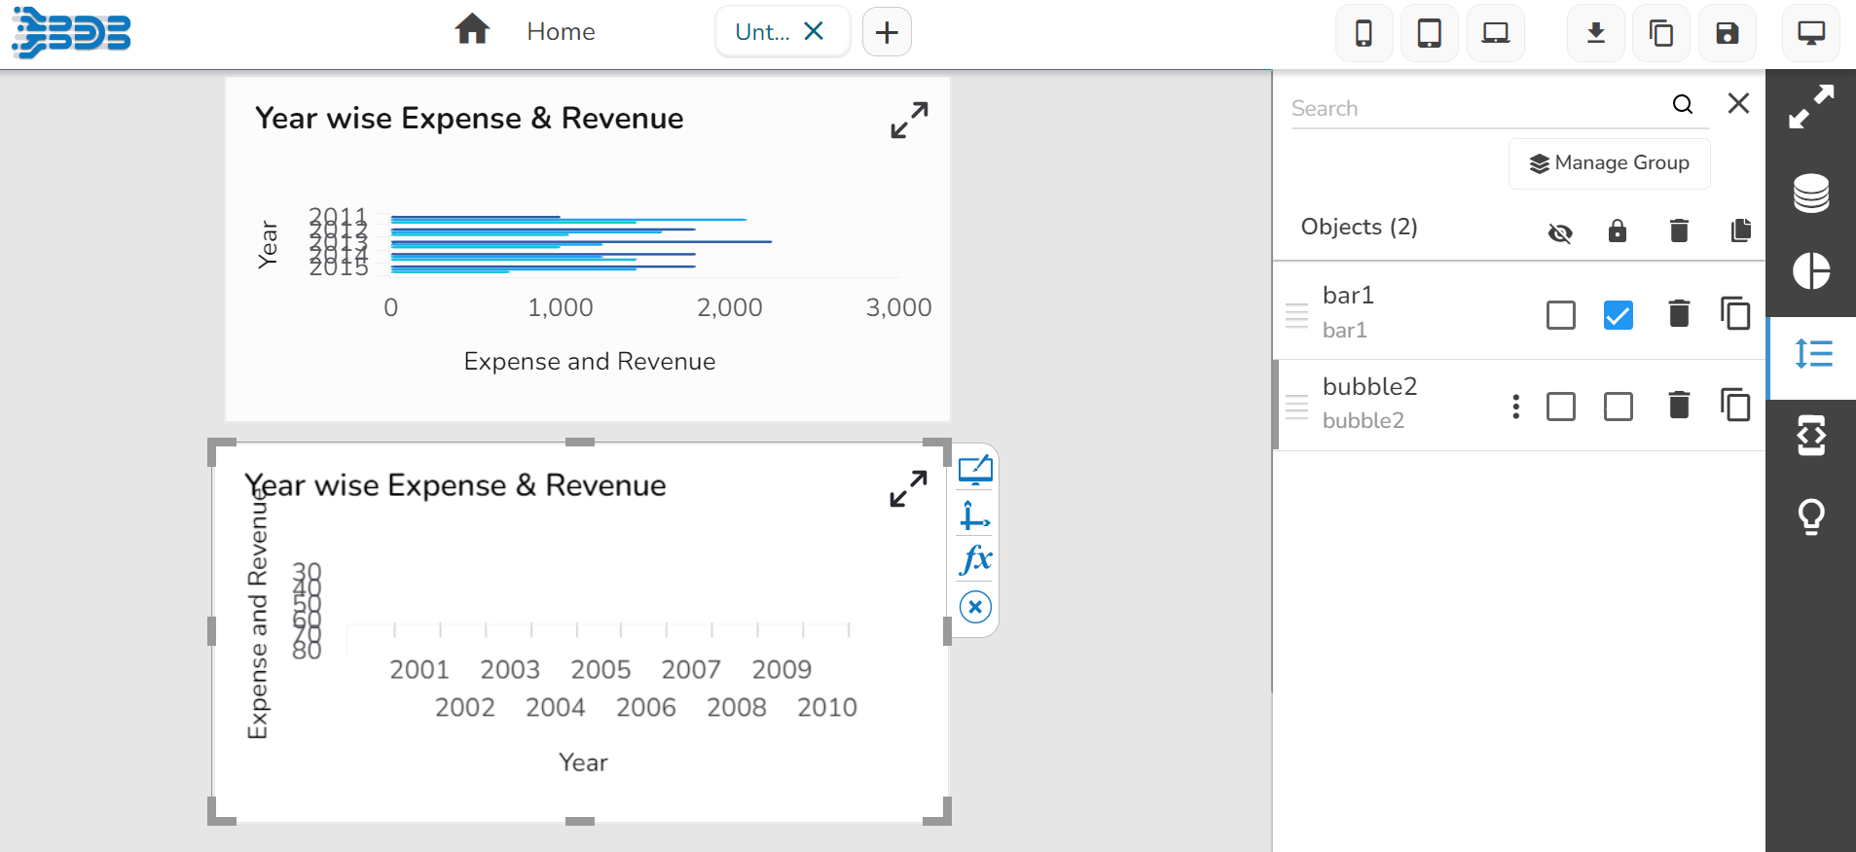Enable the bubble2 lock checkbox
The width and height of the screenshot is (1856, 852).
(x=1618, y=407)
